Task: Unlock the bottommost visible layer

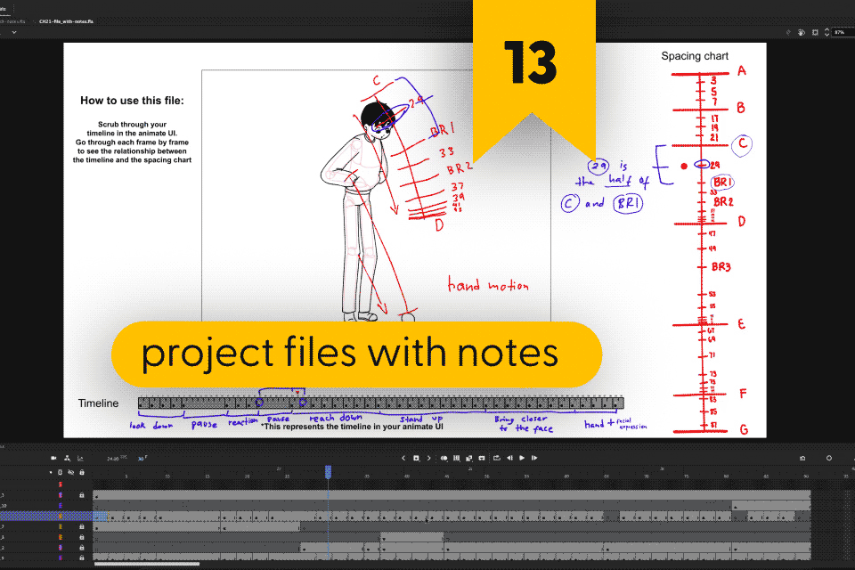Action: [x=82, y=558]
